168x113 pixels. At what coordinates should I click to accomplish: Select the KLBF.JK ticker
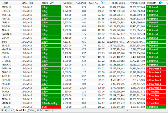6,19
